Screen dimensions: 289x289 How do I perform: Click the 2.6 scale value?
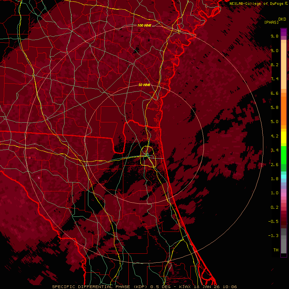(275, 165)
